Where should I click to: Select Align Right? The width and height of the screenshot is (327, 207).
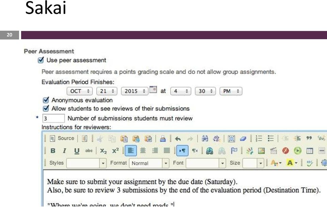click(155, 151)
